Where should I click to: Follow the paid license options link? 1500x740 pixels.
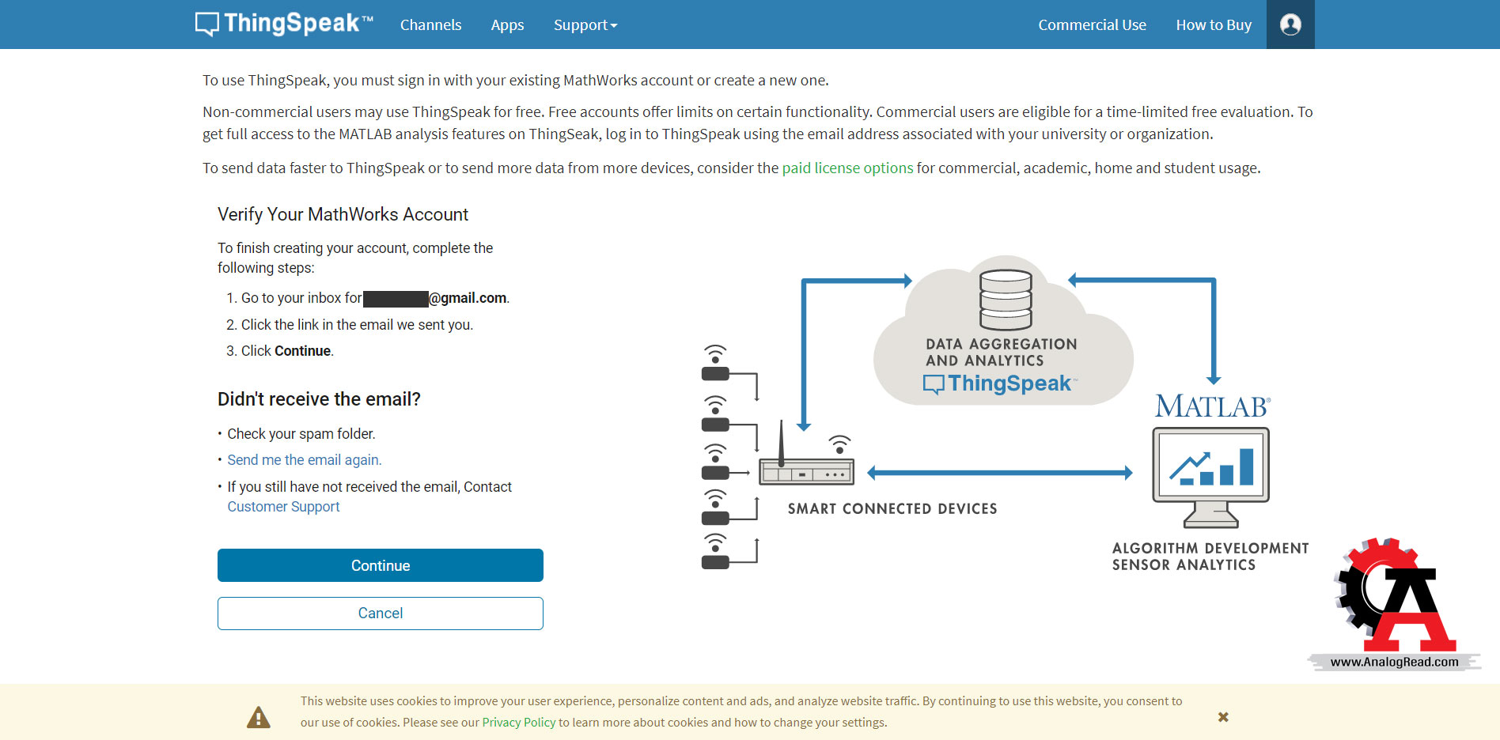coord(847,168)
